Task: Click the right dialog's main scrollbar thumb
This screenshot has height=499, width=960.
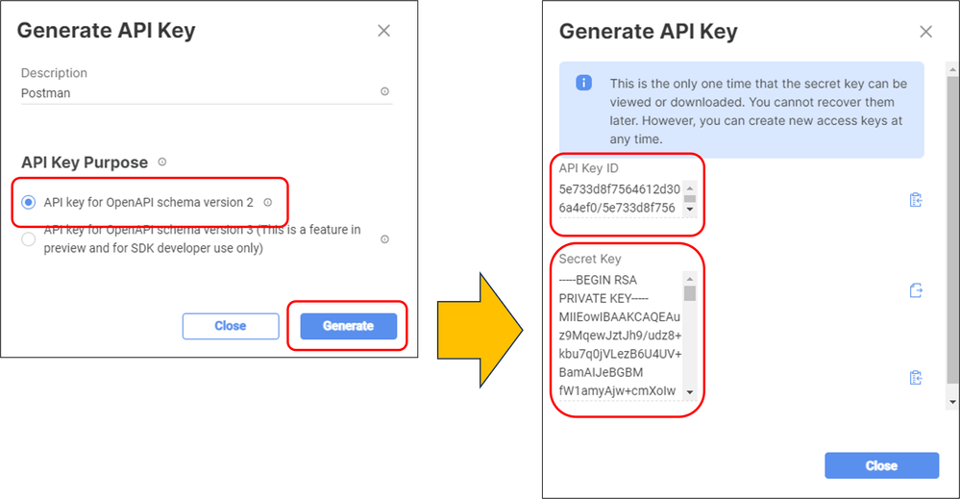Action: coord(952,230)
